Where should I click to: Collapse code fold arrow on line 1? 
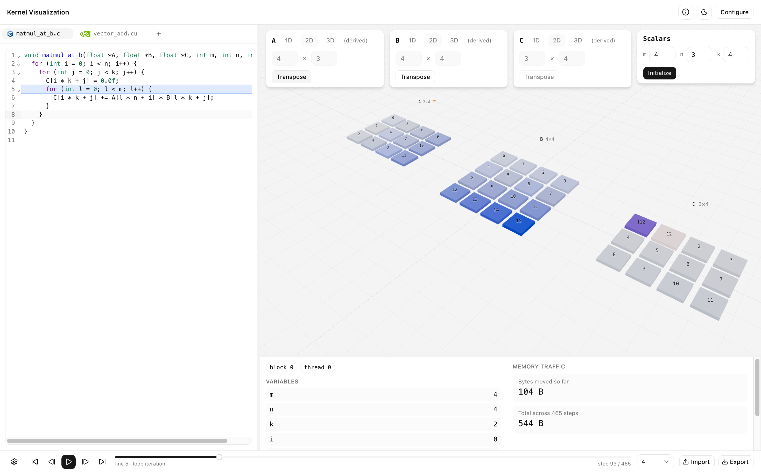pyautogui.click(x=19, y=56)
